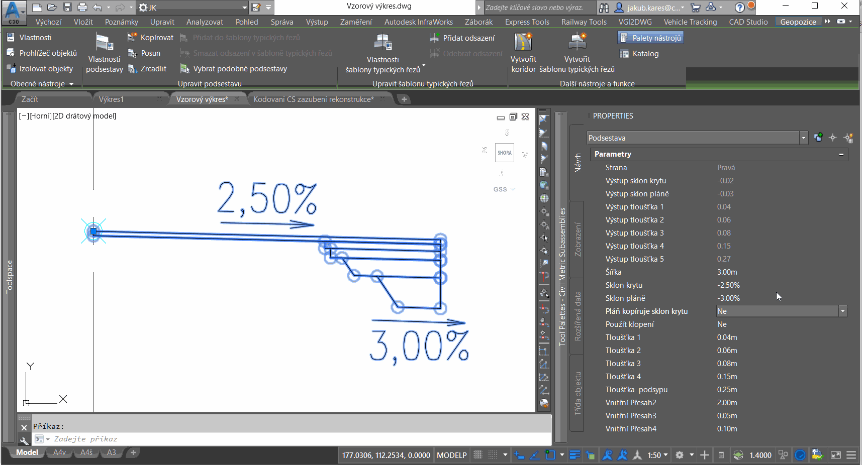Expand the Obecné nástroje panel

42,84
